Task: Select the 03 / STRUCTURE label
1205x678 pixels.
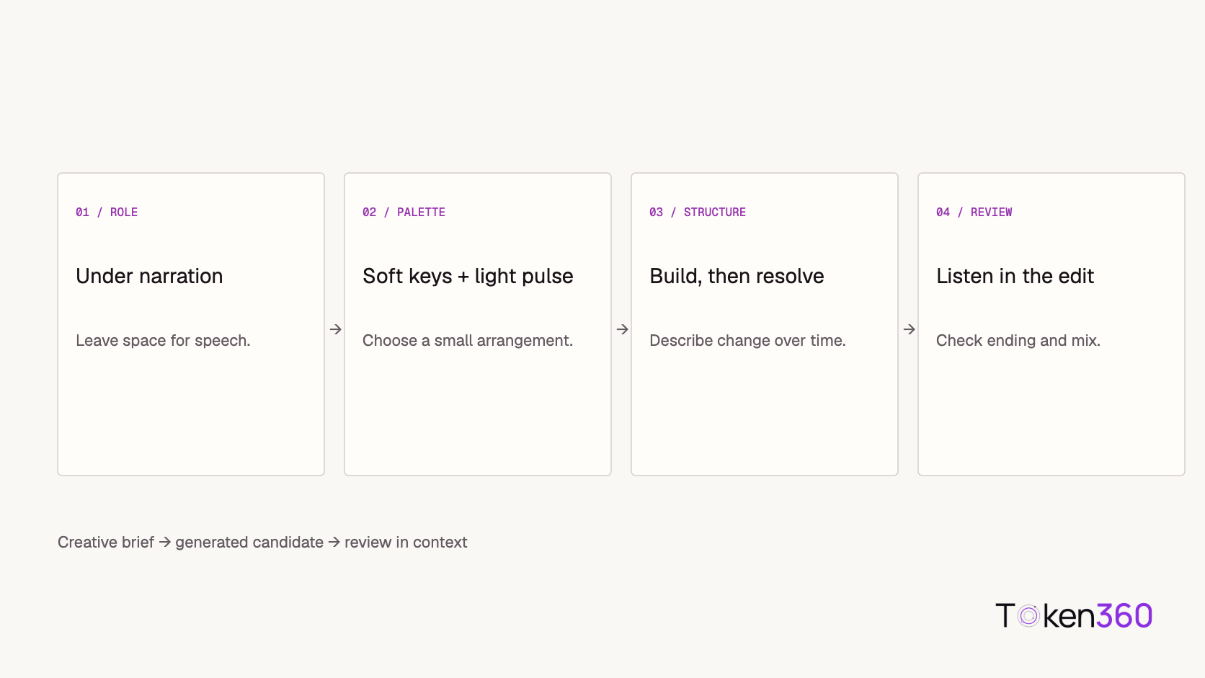Action: click(698, 212)
